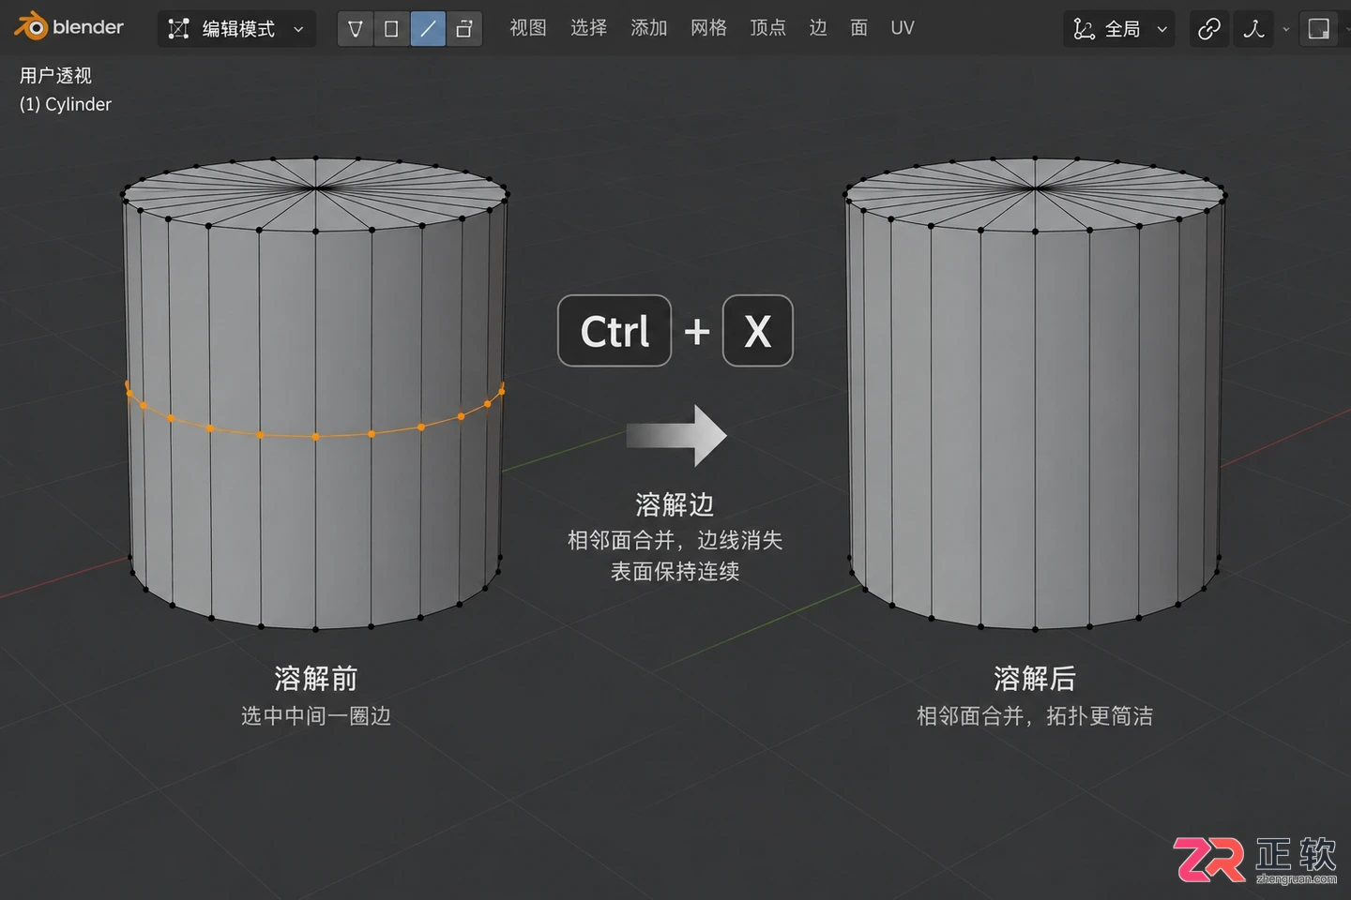The width and height of the screenshot is (1351, 900).
Task: Click the 溶解边 heading text
Action: 675,504
